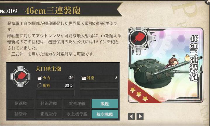Click the 軽巡洋艦 ship type cell
The image size is (210, 126).
(49, 103)
